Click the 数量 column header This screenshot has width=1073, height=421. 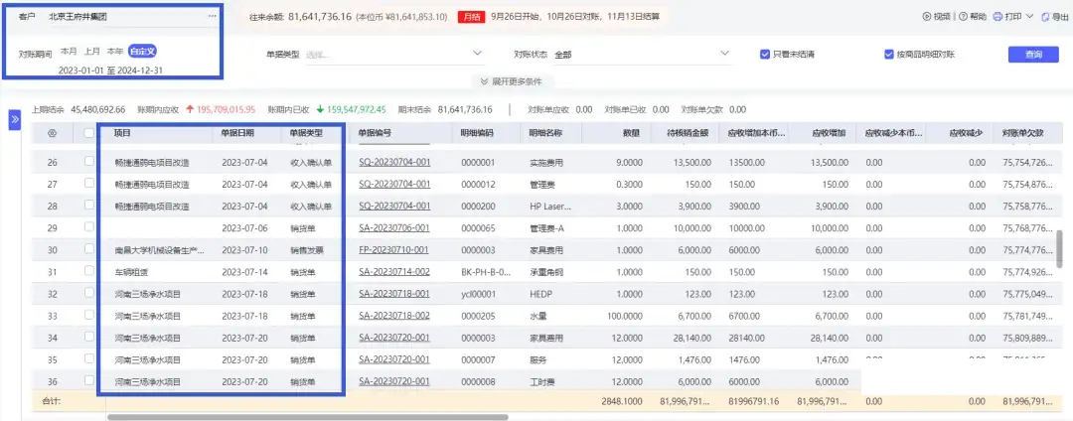click(x=632, y=133)
